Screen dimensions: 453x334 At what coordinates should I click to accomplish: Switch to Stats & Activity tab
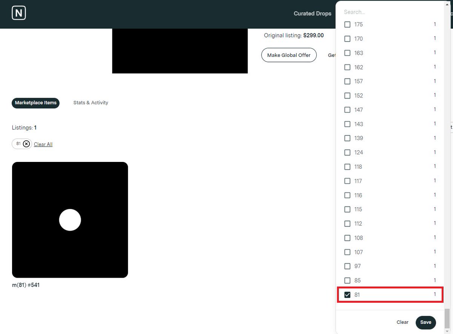pyautogui.click(x=91, y=103)
